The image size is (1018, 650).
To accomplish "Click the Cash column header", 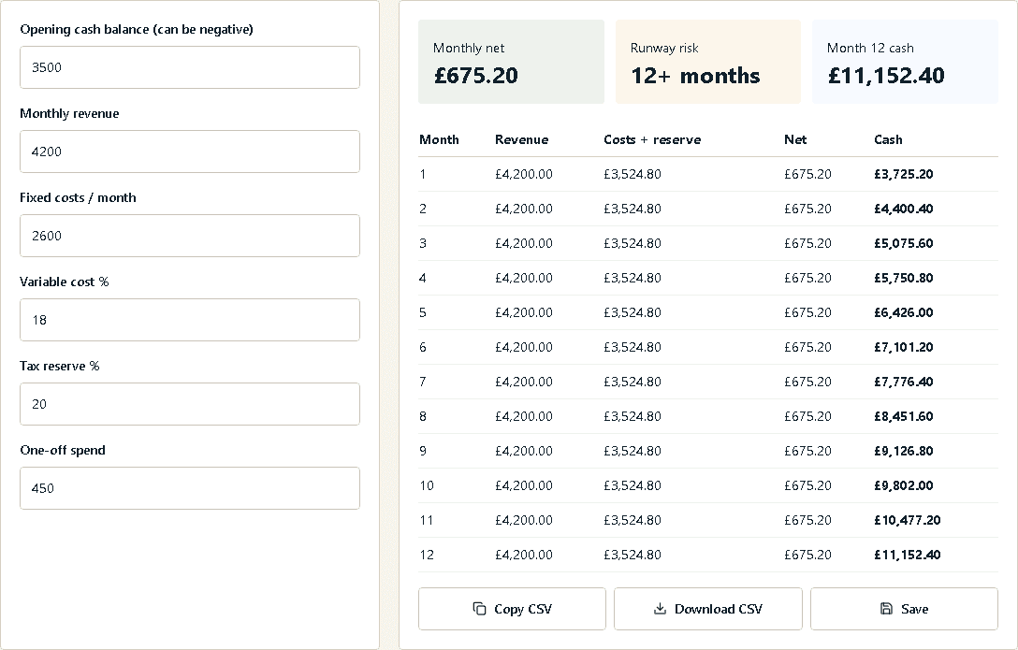I will (888, 139).
